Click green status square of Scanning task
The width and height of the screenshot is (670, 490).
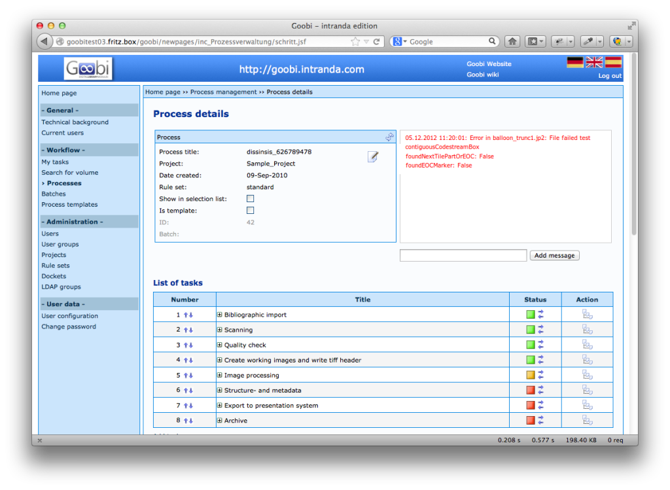click(x=530, y=329)
